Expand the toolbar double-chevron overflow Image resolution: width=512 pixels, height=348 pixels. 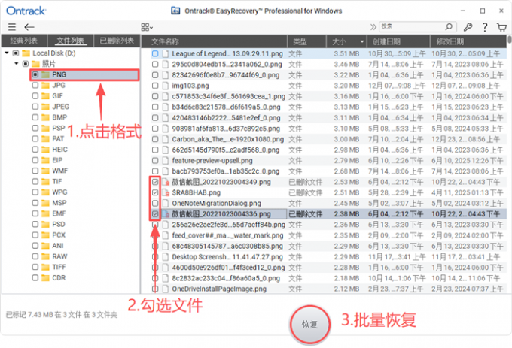373,27
